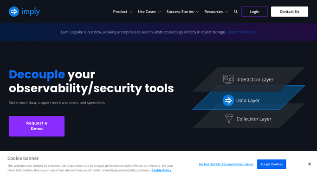Select the Collection Layer label

click(254, 119)
